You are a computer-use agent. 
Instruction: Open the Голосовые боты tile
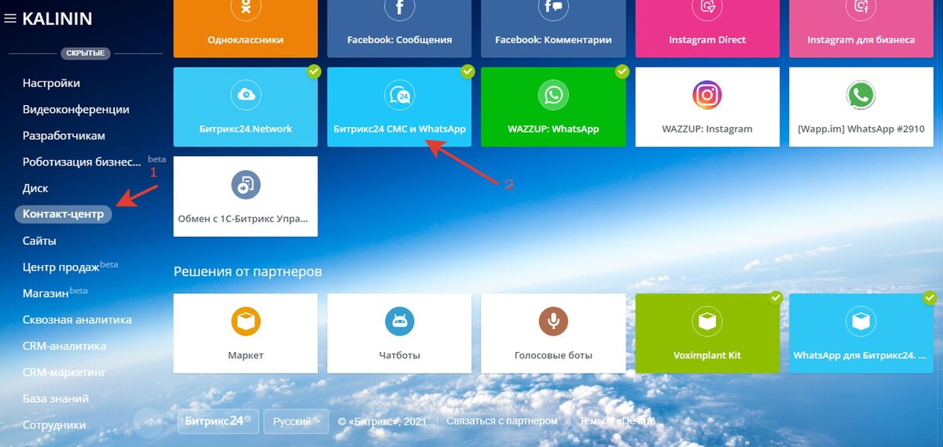pos(553,333)
